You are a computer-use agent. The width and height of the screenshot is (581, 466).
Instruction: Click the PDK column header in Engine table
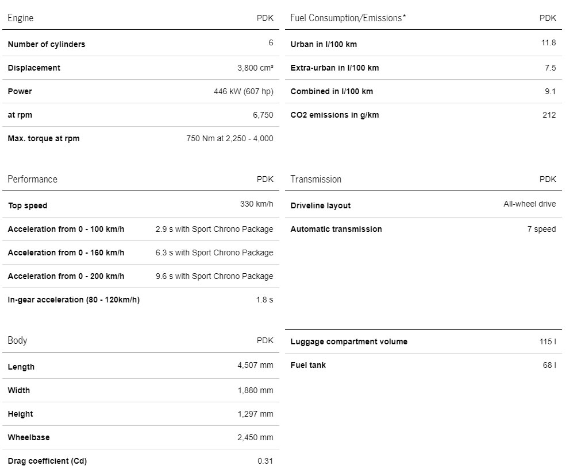[x=265, y=18]
